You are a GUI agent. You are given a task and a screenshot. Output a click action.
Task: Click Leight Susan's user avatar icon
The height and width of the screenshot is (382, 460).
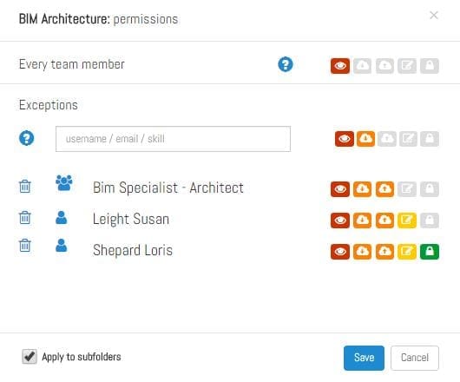coord(62,217)
